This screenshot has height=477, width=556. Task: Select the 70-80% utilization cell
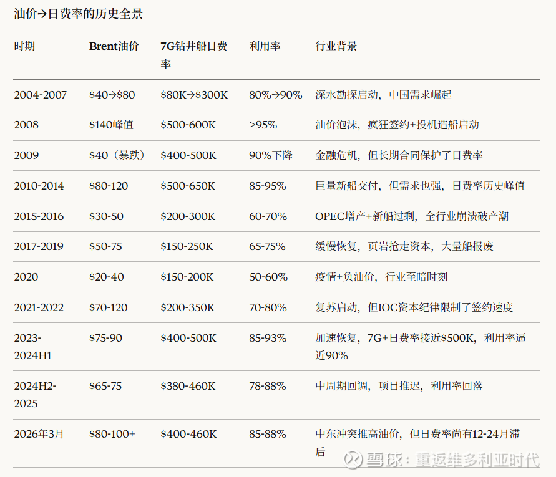pyautogui.click(x=268, y=307)
